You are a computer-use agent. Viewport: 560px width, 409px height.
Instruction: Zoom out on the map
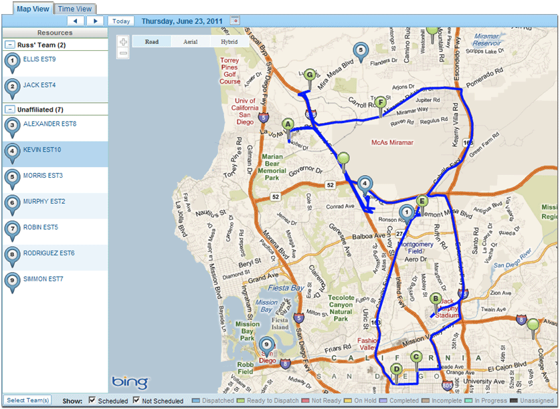tap(123, 52)
